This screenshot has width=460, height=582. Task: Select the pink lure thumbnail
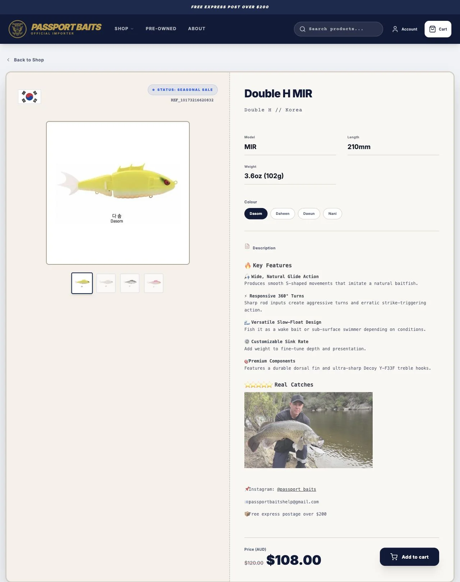coord(154,283)
